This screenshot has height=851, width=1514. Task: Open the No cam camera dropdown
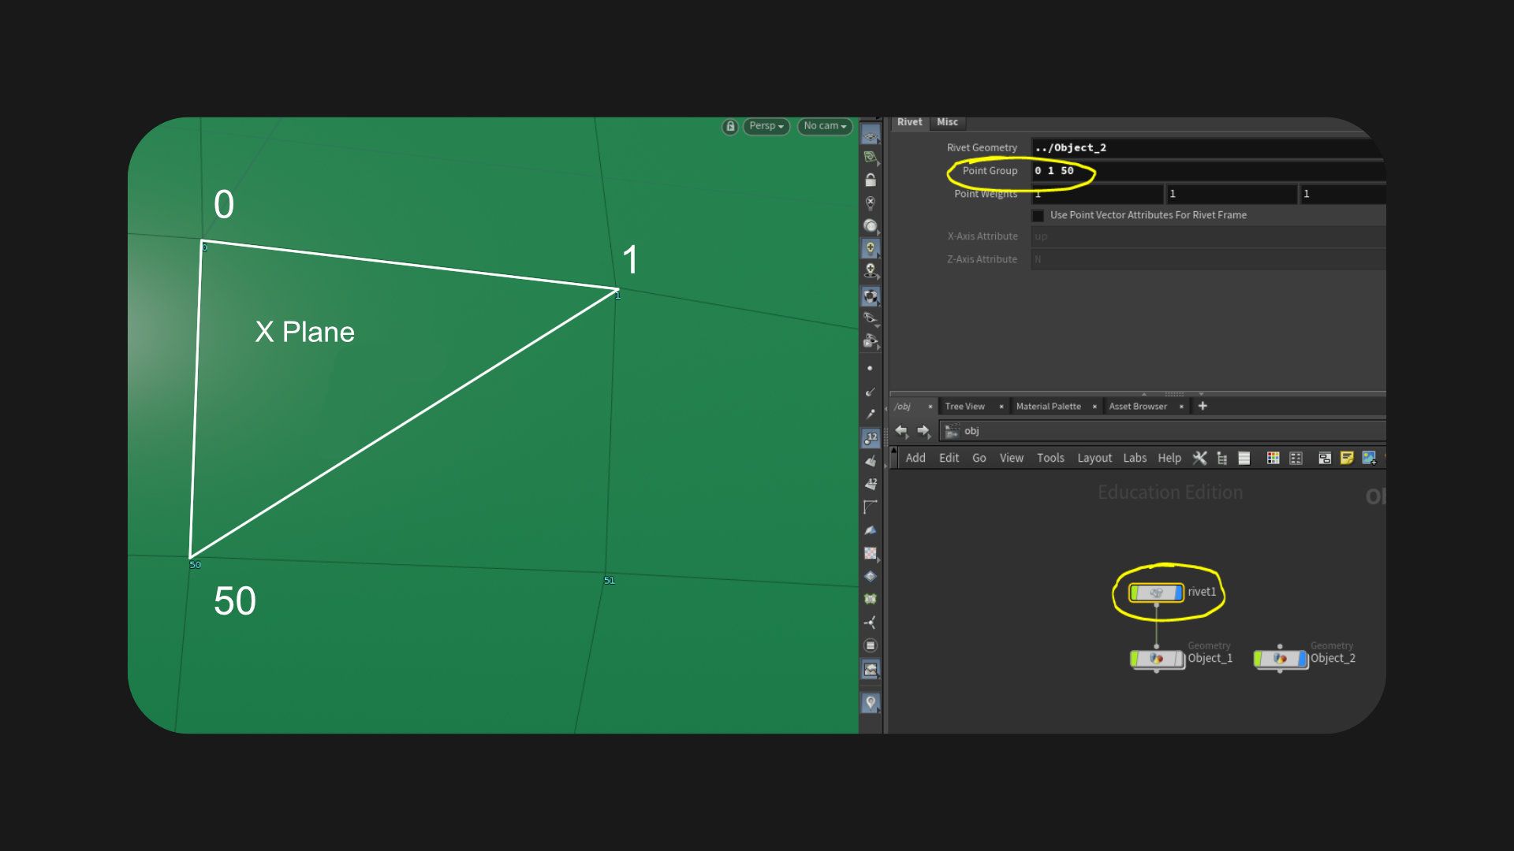tap(825, 126)
